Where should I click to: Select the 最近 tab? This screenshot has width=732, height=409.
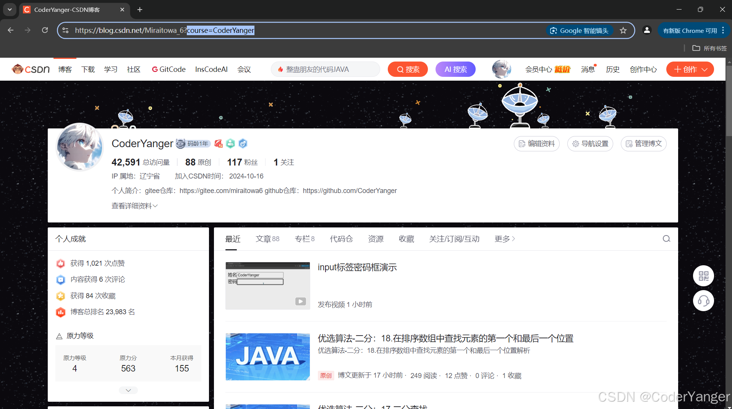pyautogui.click(x=233, y=239)
